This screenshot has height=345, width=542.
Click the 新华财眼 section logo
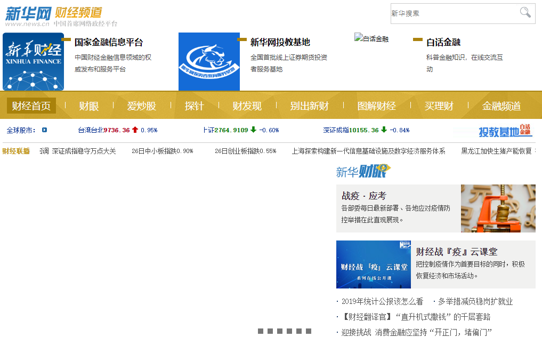point(363,171)
